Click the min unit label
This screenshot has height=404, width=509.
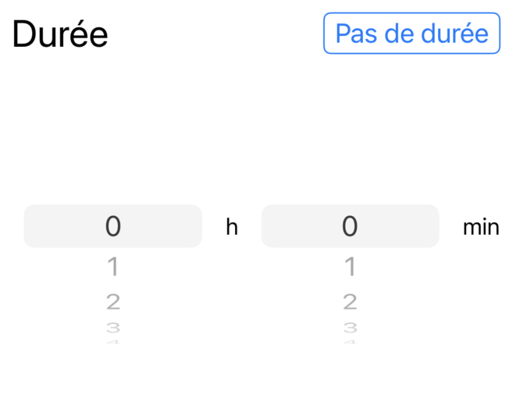[481, 227]
